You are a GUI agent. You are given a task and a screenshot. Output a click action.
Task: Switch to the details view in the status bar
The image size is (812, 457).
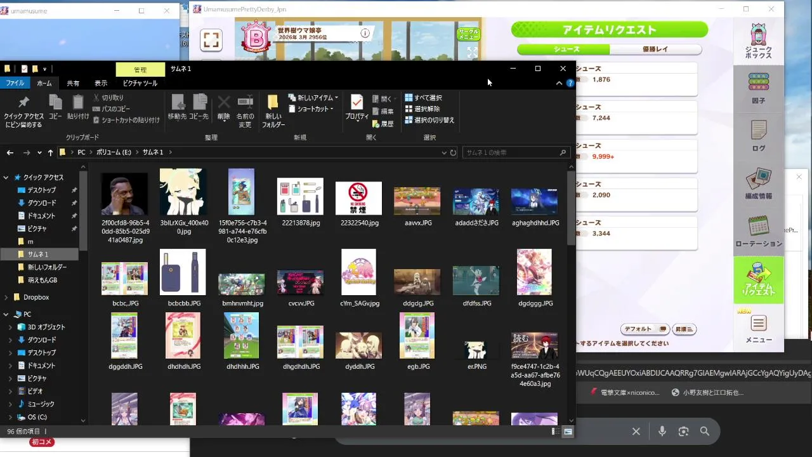(x=556, y=432)
